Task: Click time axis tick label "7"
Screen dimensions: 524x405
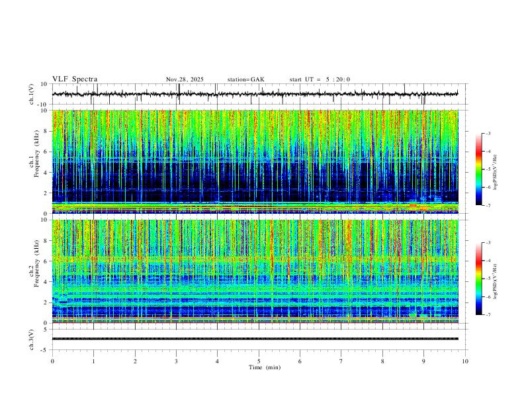Action: [341, 361]
